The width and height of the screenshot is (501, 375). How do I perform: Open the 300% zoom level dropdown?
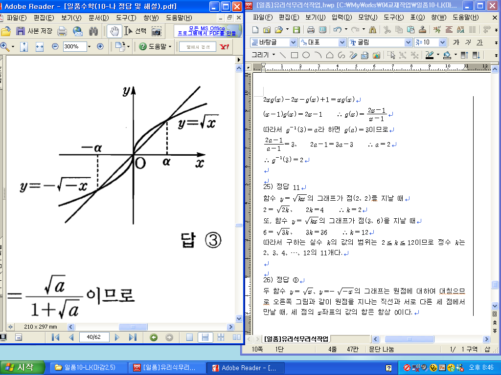(x=89, y=46)
